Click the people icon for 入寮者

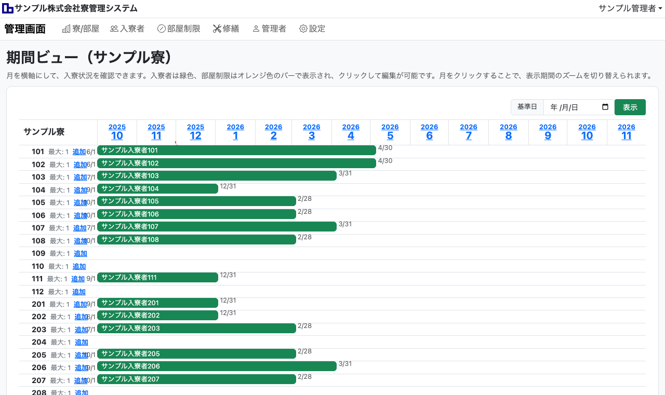[x=114, y=29]
